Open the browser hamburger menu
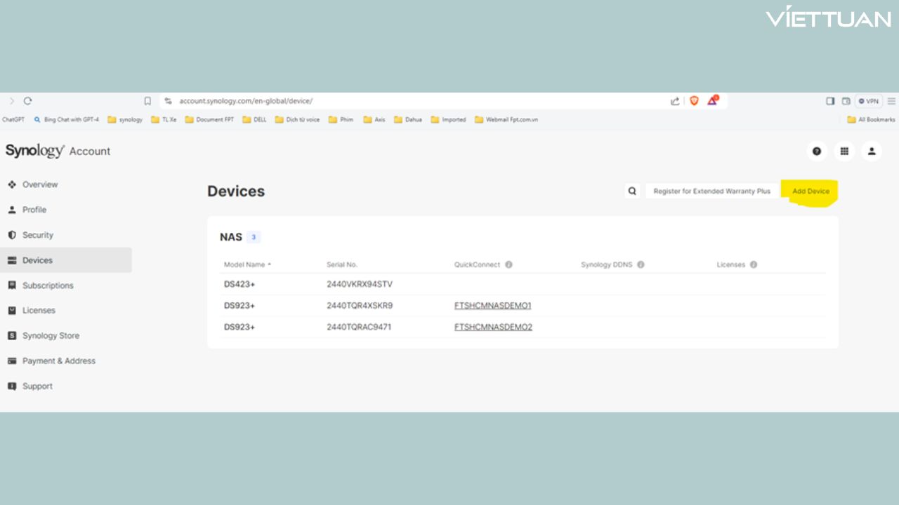The height and width of the screenshot is (505, 899). (x=891, y=101)
